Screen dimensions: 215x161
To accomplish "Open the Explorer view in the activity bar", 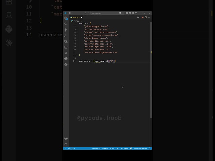I will point(66,18).
